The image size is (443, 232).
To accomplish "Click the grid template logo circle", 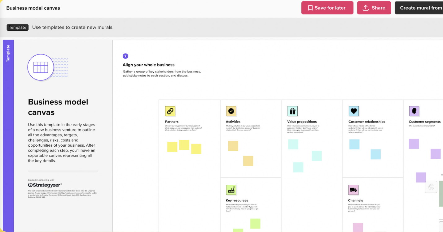I will coord(41,67).
